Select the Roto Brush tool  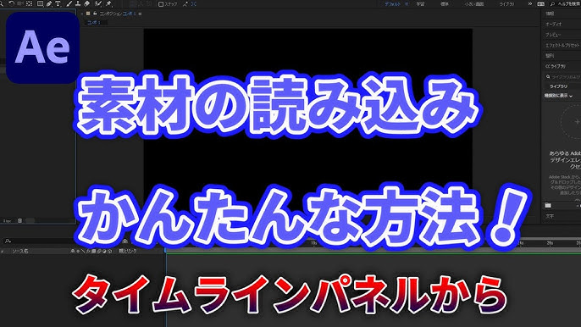point(98,3)
